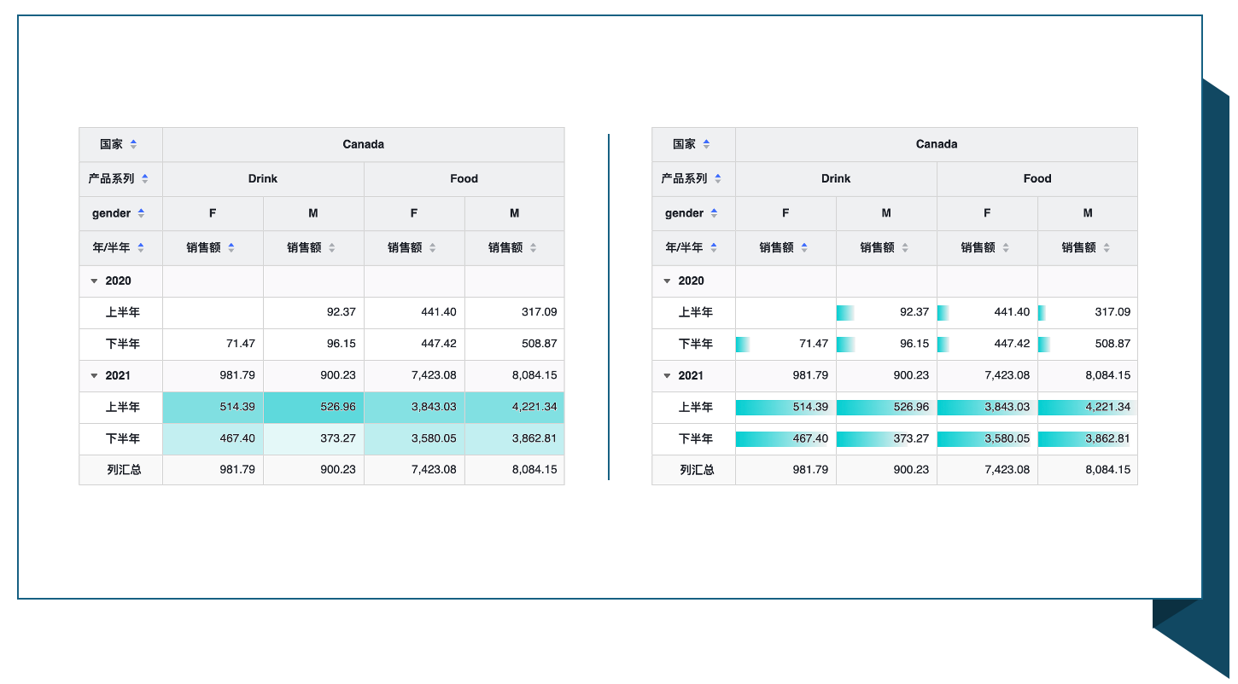Image resolution: width=1238 pixels, height=684 pixels.
Task: Sort 销售额 under Food F in left table
Action: (433, 248)
